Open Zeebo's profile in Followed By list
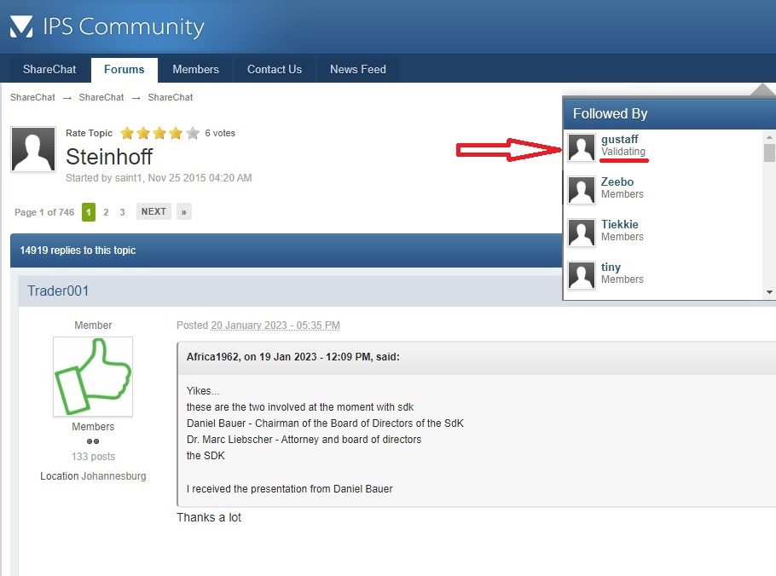This screenshot has height=576, width=776. point(617,181)
